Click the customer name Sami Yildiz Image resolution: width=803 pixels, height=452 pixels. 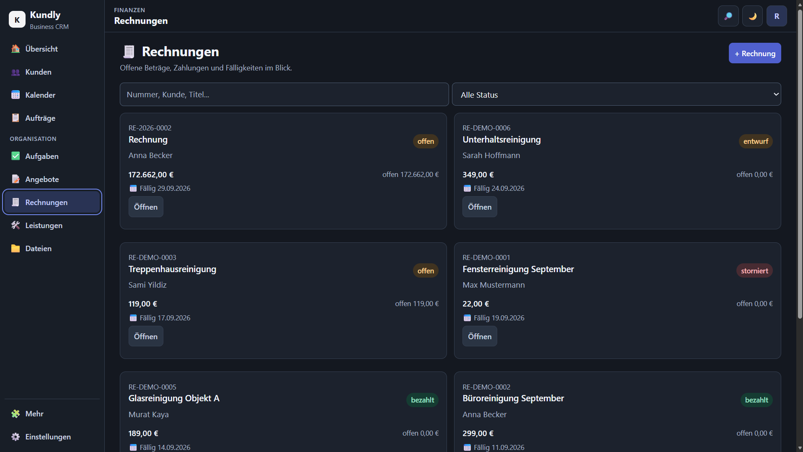[147, 285]
